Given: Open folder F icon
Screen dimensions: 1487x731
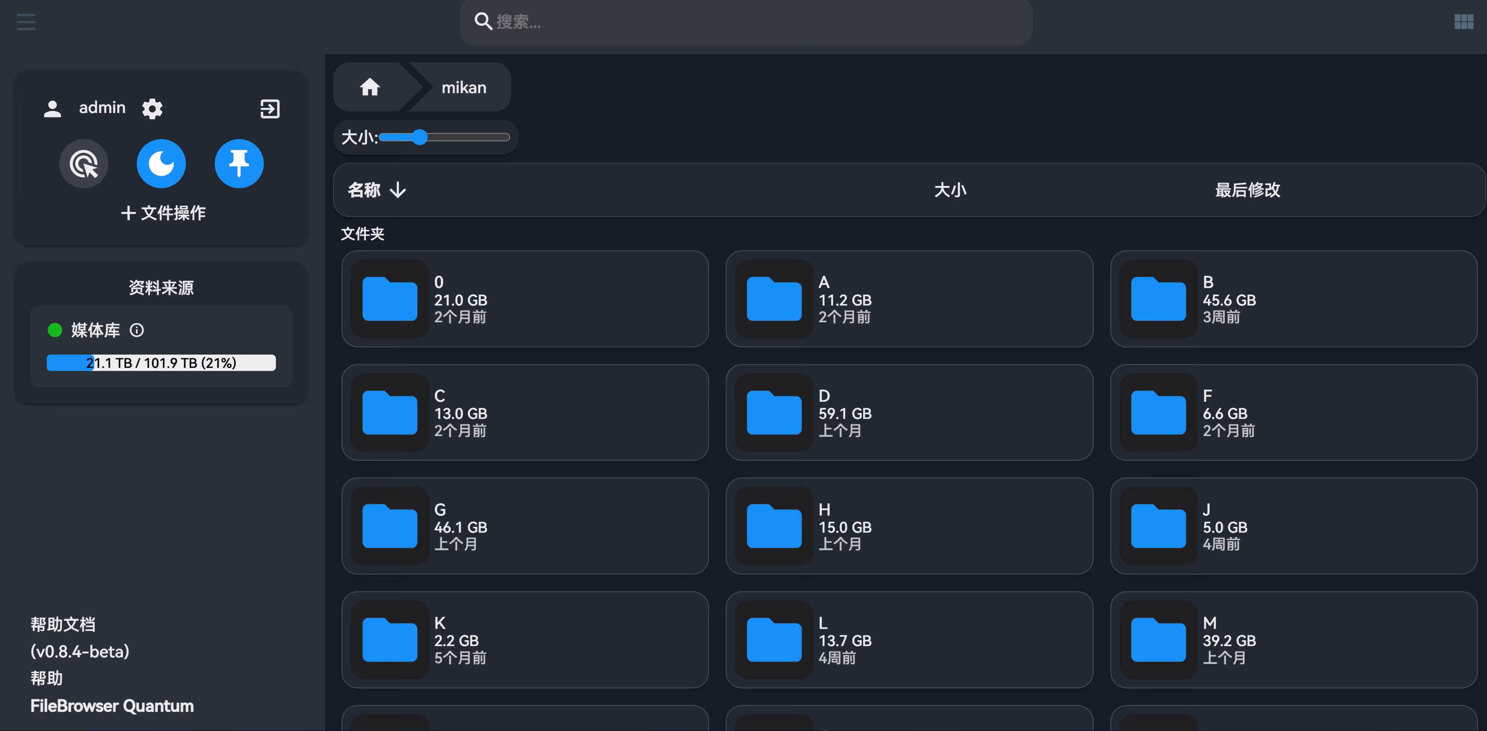Looking at the screenshot, I should pyautogui.click(x=1159, y=412).
